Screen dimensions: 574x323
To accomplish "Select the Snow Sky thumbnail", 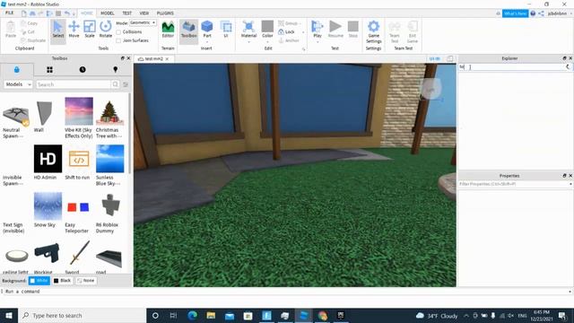I will (x=48, y=206).
